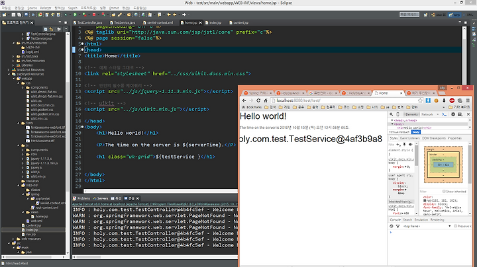This screenshot has height=267, width=477.
Task: Close the home.jsp editor tab
Action: click(x=201, y=22)
